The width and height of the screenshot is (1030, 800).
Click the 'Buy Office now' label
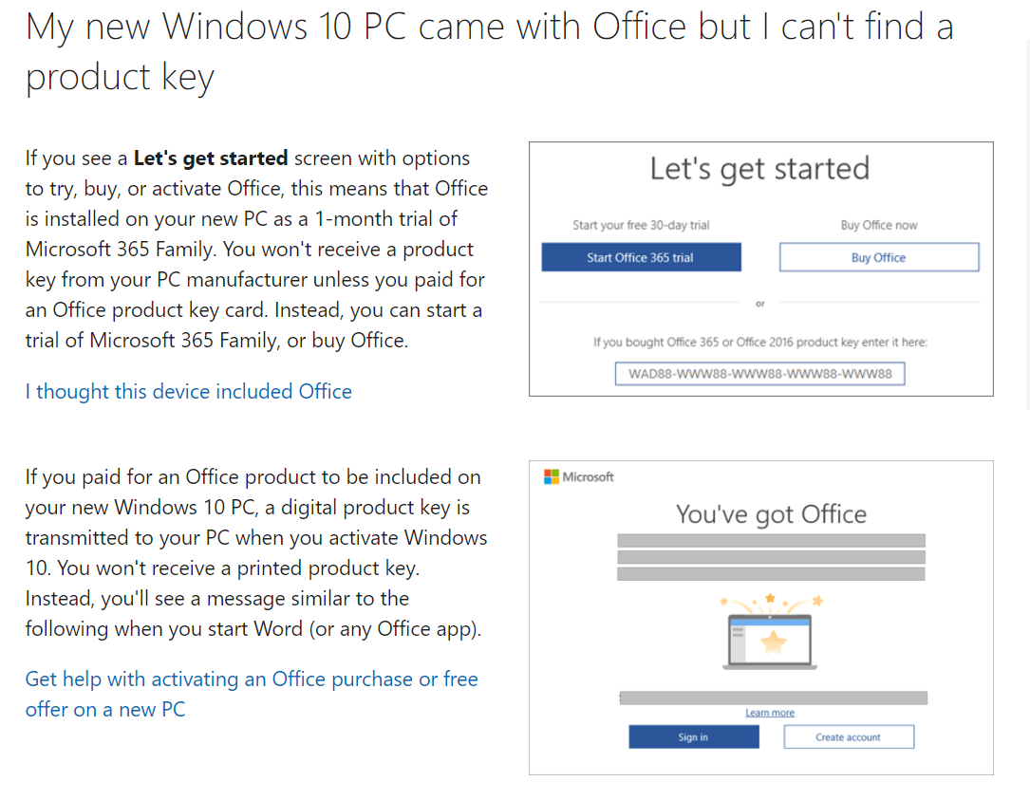pos(879,225)
